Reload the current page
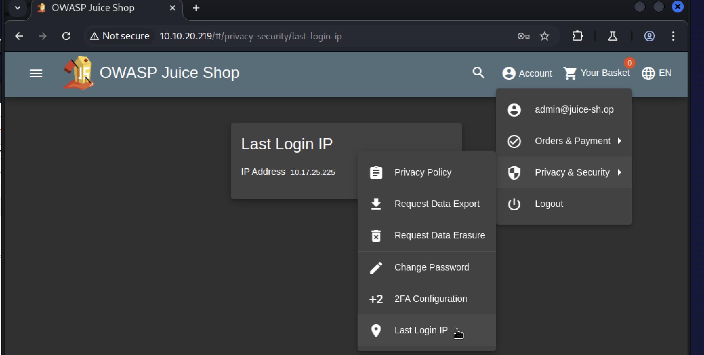This screenshot has width=704, height=355. [x=66, y=36]
